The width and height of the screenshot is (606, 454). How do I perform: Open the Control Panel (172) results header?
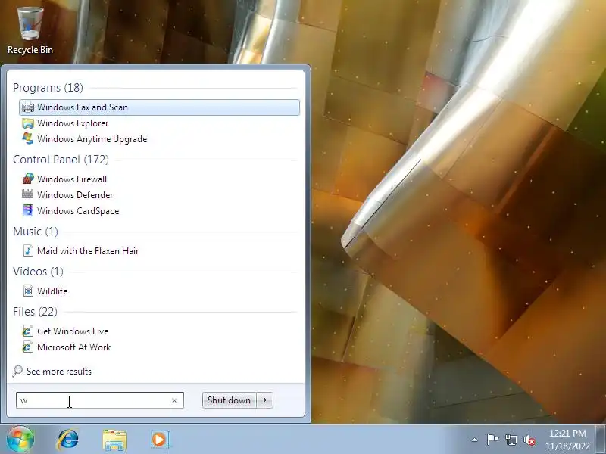point(61,160)
